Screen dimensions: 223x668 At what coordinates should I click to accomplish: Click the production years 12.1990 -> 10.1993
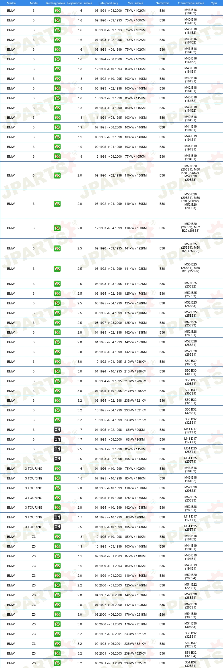(x=108, y=69)
